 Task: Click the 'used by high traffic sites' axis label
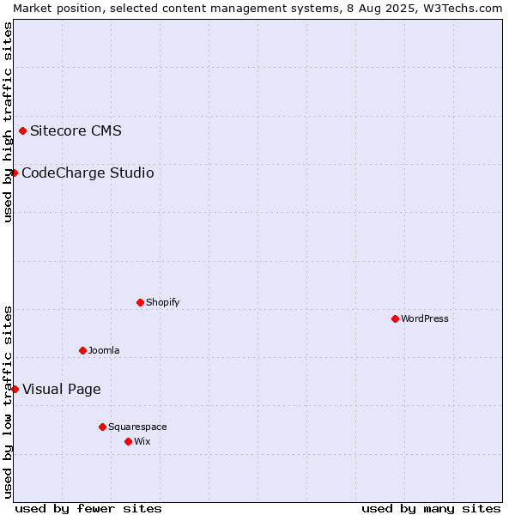(8, 122)
